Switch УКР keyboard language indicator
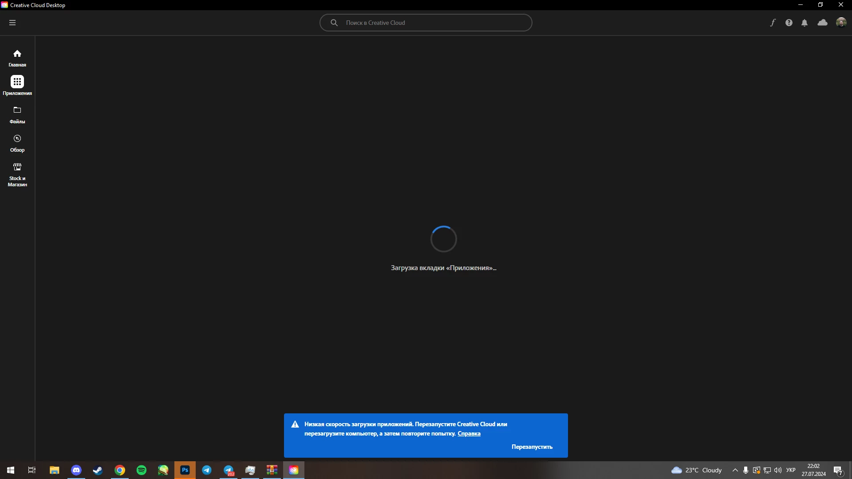Viewport: 852px width, 479px height. click(x=790, y=470)
